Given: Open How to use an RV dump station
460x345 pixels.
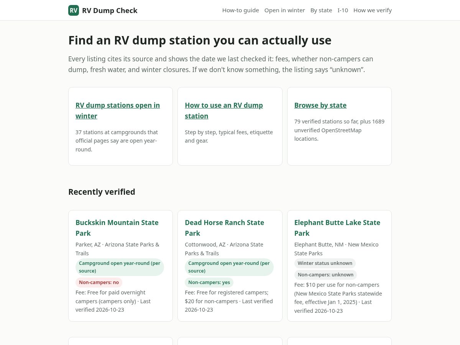Looking at the screenshot, I should click(x=224, y=110).
